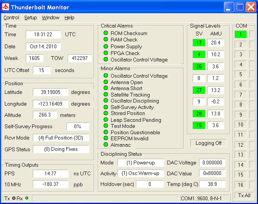The image size is (258, 204).
Task: Click the EEPROM Invalid alarm indicator
Action: tap(106, 138)
